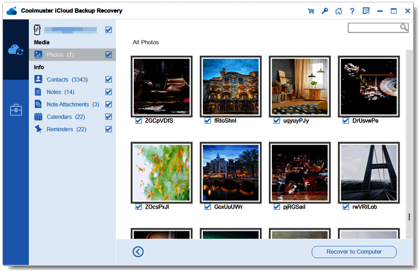The height and width of the screenshot is (271, 420).
Task: Click the key registration icon
Action: click(x=325, y=11)
